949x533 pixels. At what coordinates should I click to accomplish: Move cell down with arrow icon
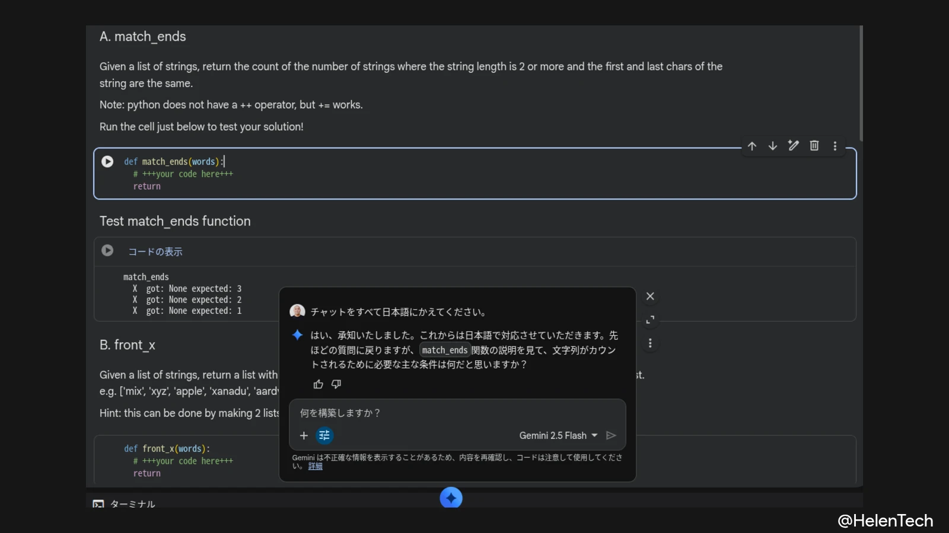pos(773,146)
